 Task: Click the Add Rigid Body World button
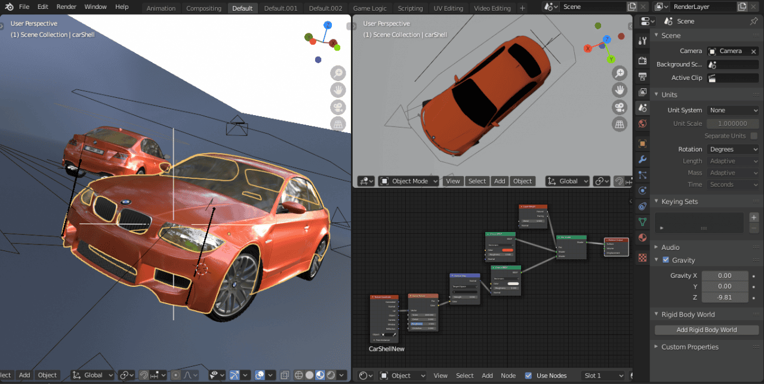click(706, 329)
